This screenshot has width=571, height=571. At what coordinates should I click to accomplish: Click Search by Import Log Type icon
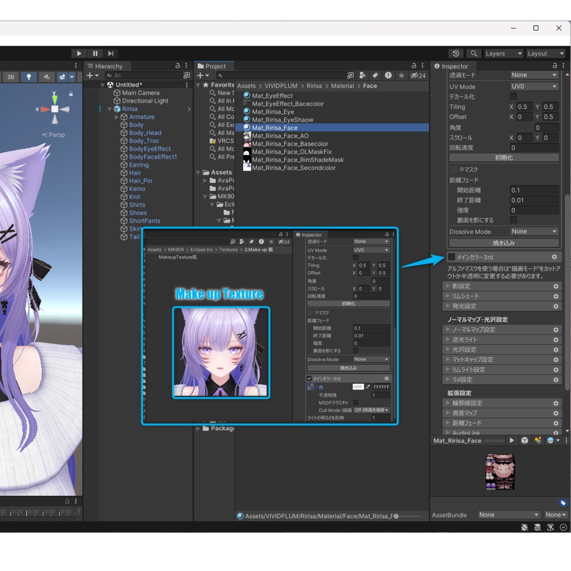388,75
